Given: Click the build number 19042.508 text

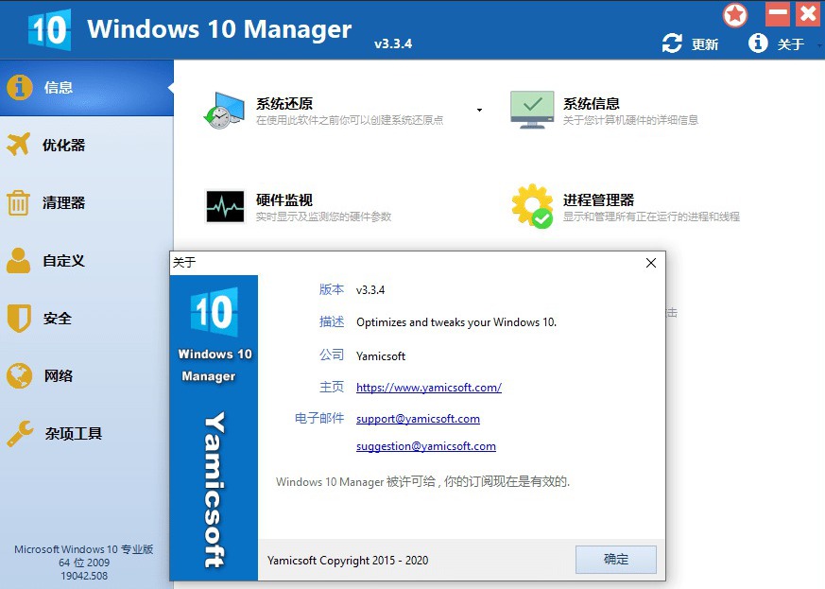Looking at the screenshot, I should coord(84,576).
